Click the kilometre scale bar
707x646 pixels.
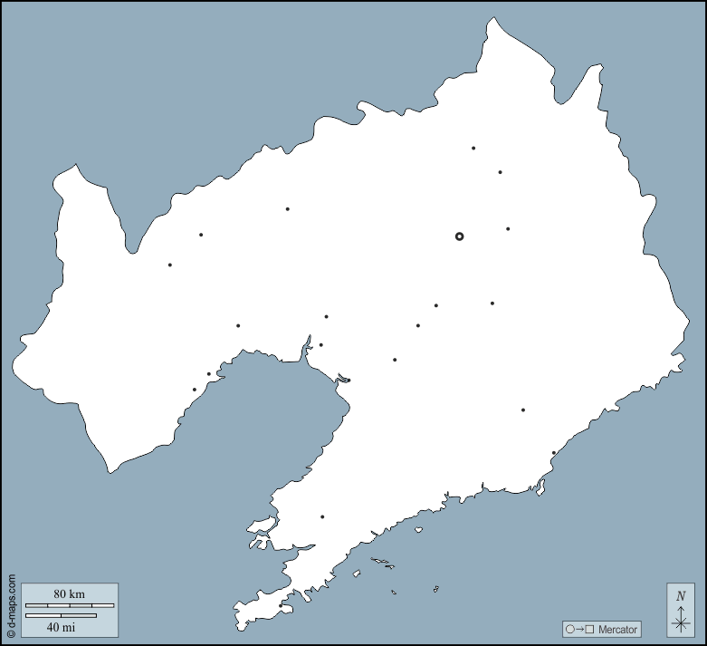(70, 605)
